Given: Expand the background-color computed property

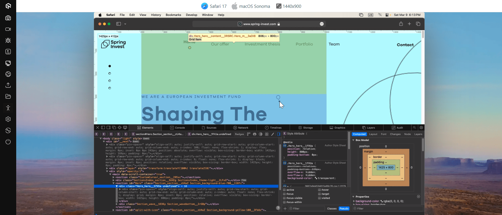Looking at the screenshot, I should 354,201.
